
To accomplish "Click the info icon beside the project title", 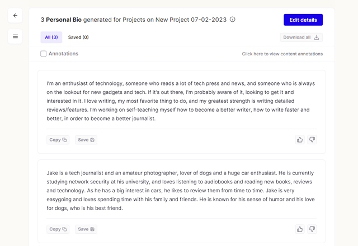I will pyautogui.click(x=233, y=20).
